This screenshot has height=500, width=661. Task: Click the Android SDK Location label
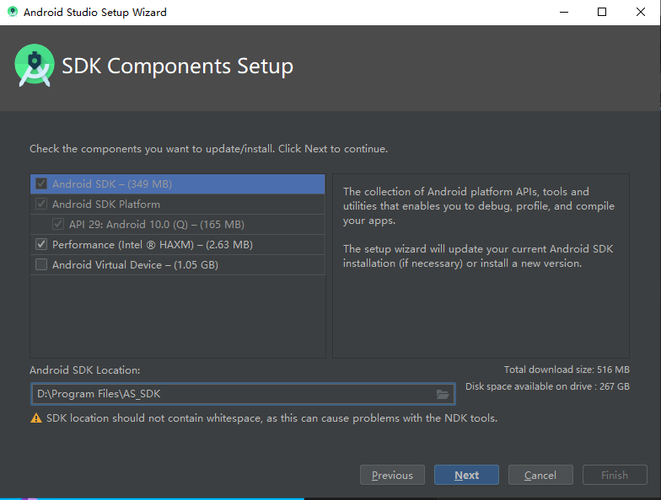(x=84, y=370)
